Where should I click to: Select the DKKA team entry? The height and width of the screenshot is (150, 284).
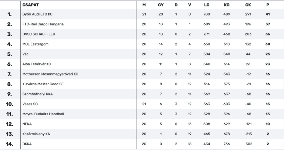tap(27, 144)
